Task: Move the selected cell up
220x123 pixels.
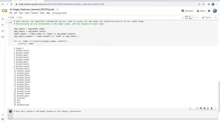Action: (190, 108)
